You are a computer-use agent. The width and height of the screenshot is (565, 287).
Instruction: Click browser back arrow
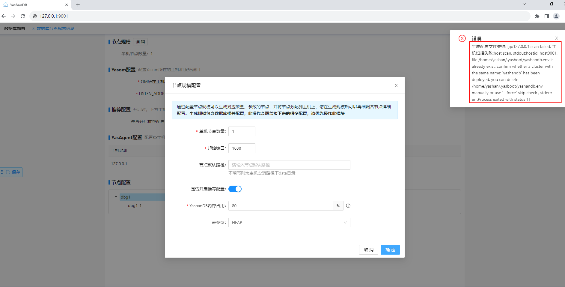[4, 16]
